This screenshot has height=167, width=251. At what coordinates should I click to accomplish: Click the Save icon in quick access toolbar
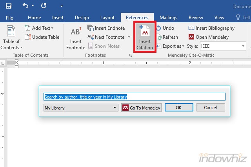(9, 6)
